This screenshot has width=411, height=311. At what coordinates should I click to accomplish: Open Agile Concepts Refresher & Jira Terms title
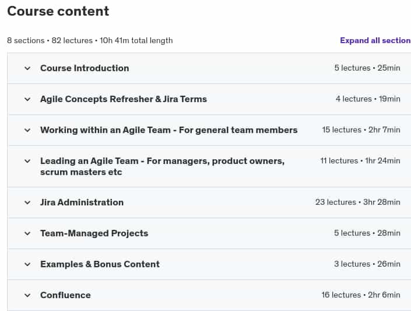[x=124, y=99]
